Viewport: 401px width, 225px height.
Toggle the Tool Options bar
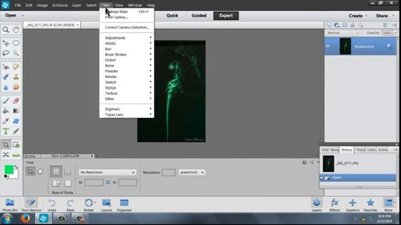point(31,205)
